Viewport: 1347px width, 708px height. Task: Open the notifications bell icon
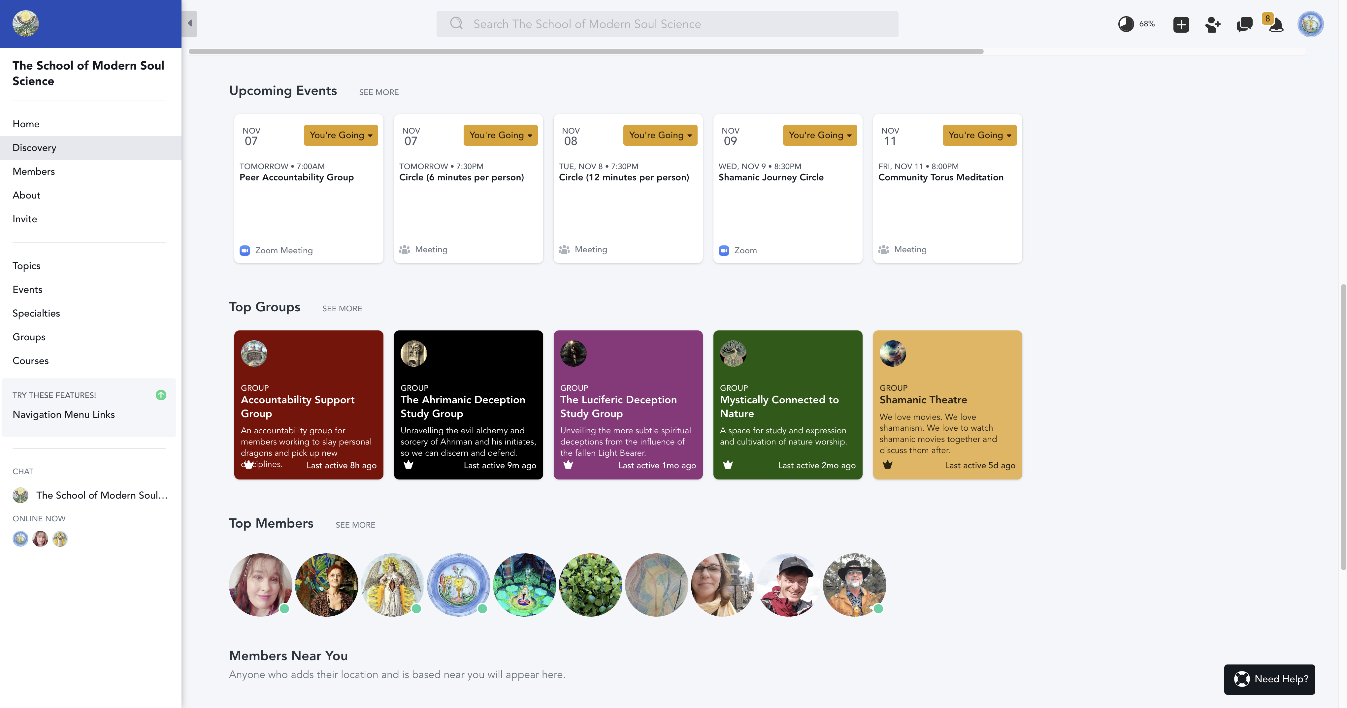[x=1276, y=25]
